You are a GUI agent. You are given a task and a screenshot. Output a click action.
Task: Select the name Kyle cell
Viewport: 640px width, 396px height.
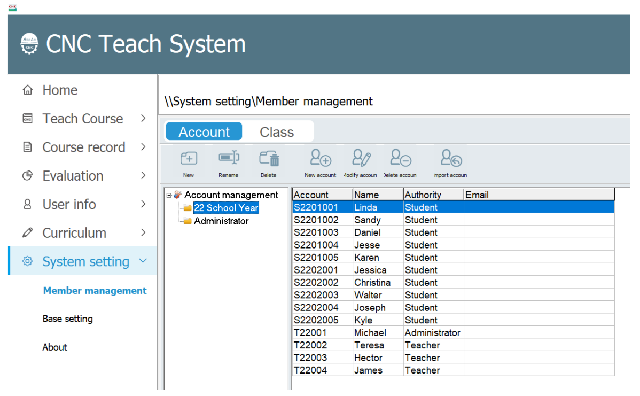point(378,320)
